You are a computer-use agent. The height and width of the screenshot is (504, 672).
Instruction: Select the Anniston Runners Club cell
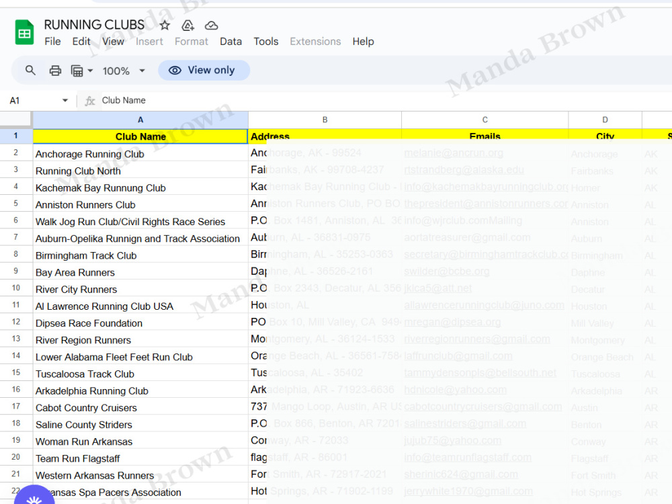[x=140, y=204]
